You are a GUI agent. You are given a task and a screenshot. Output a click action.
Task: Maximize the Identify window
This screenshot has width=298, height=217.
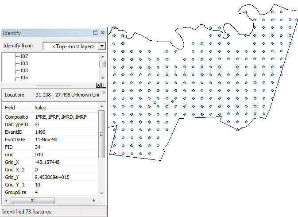coord(95,33)
